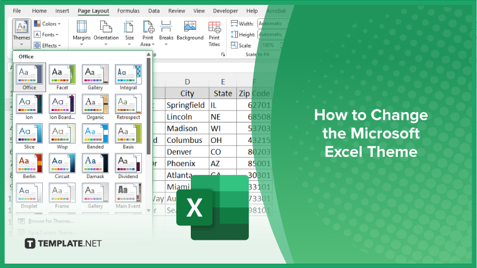Apply the first-row Gallery theme
This screenshot has height=268, width=477.
click(95, 77)
